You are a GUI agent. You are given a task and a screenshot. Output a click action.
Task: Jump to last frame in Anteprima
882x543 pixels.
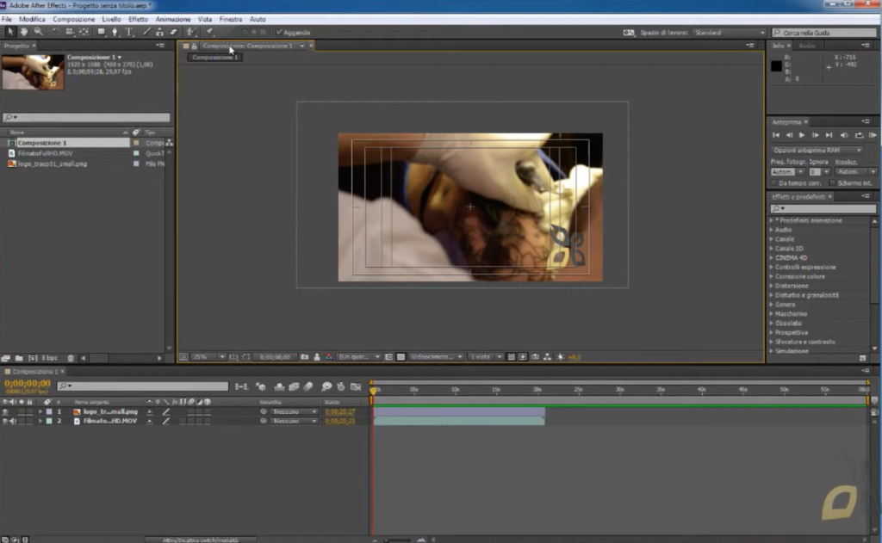(829, 135)
